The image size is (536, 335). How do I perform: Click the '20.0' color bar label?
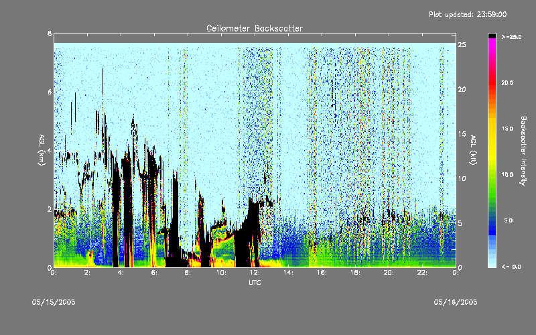pyautogui.click(x=507, y=83)
